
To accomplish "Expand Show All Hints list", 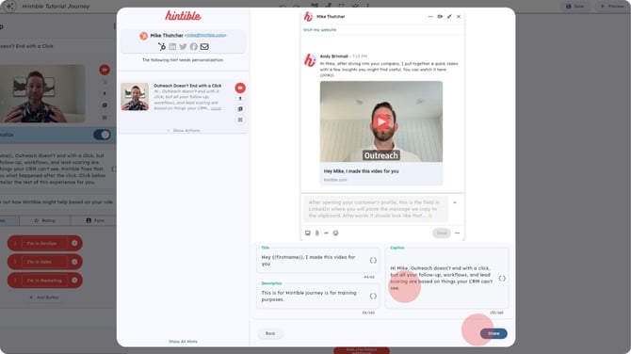I will (x=183, y=342).
